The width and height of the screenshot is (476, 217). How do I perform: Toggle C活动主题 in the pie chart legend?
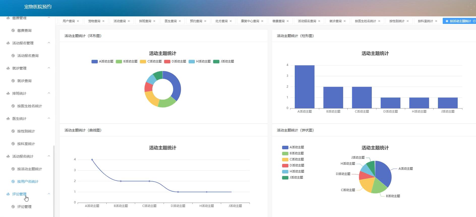(x=293, y=159)
